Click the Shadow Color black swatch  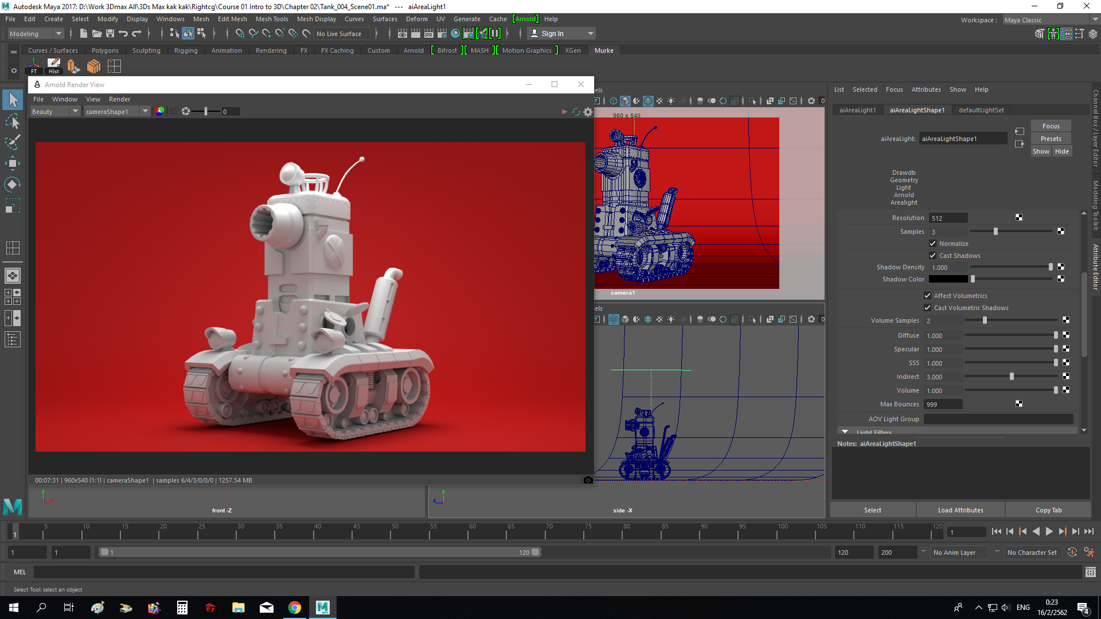pyautogui.click(x=948, y=279)
